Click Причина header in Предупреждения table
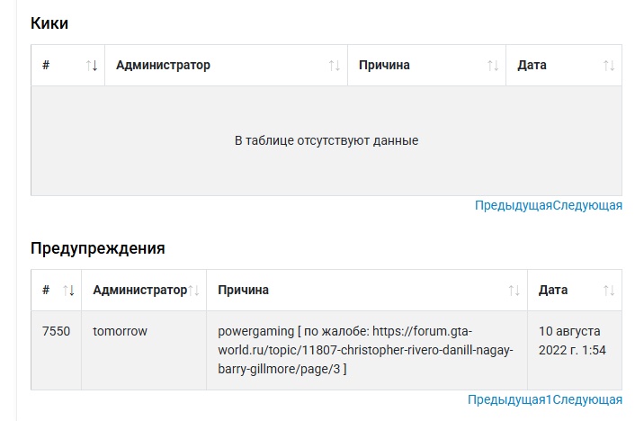 (243, 291)
